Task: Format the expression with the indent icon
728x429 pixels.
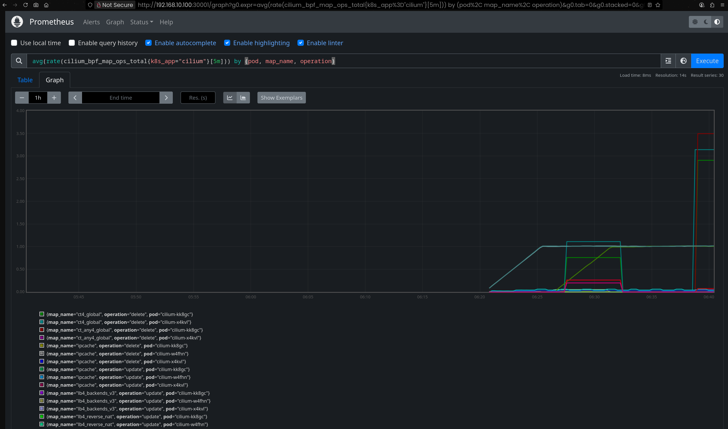Action: (668, 61)
